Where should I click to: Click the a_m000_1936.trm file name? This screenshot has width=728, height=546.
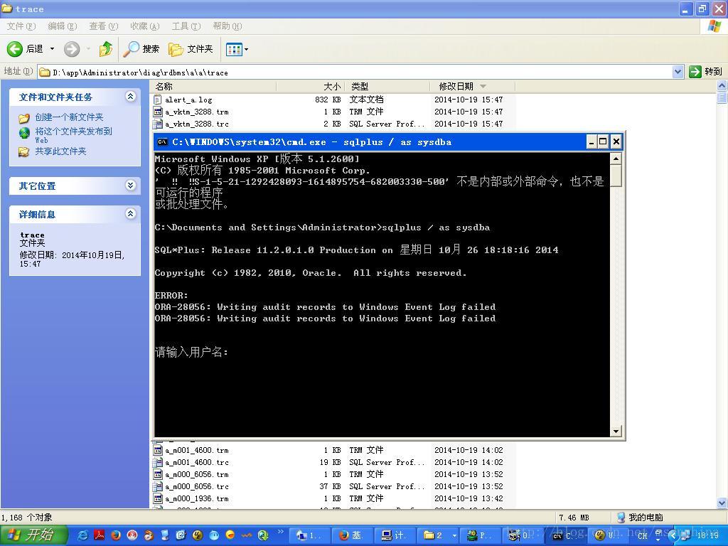pyautogui.click(x=197, y=498)
